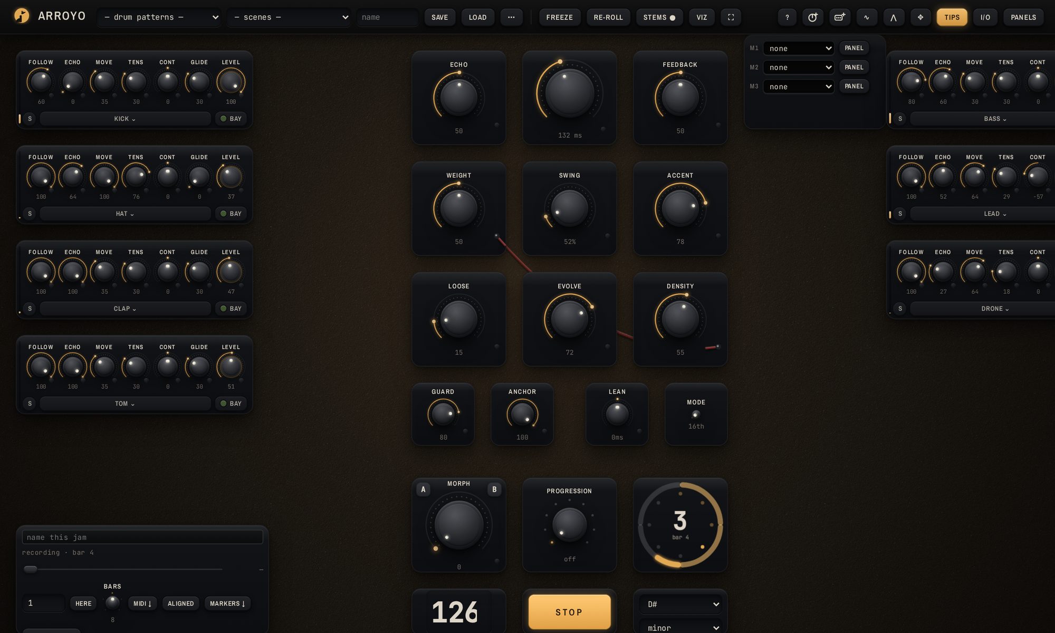This screenshot has height=633, width=1055.
Task: Solo the KICK track
Action: (30, 119)
